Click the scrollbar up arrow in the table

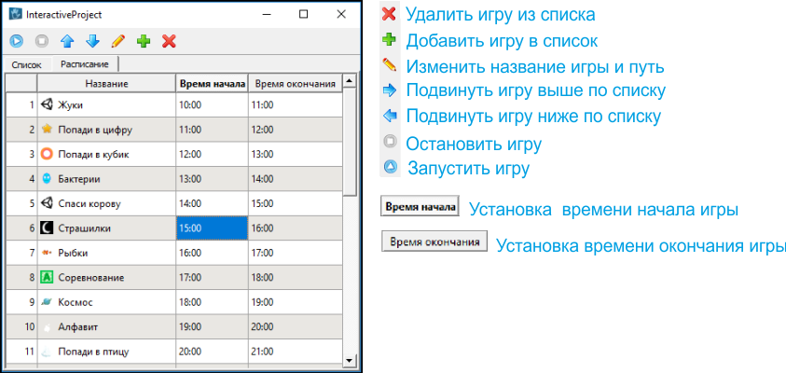(x=350, y=82)
